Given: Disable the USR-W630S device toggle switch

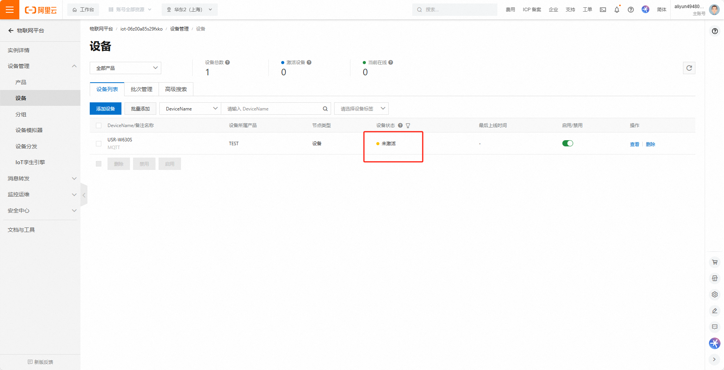Looking at the screenshot, I should pyautogui.click(x=567, y=143).
